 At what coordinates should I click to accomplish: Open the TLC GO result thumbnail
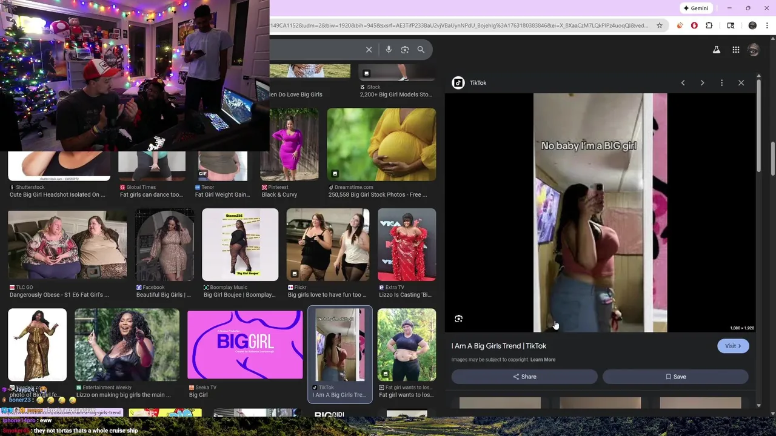[x=67, y=245]
